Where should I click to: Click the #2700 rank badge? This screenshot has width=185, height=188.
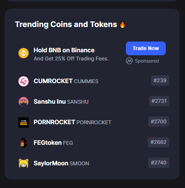pos(158,122)
